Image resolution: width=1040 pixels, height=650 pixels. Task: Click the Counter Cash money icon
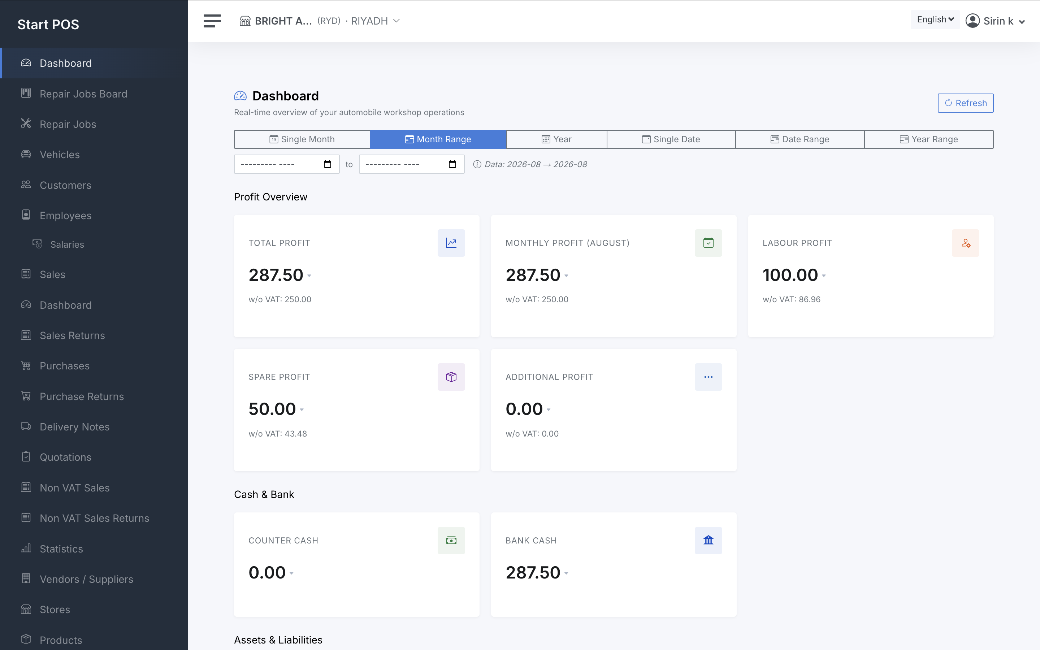[x=451, y=540]
